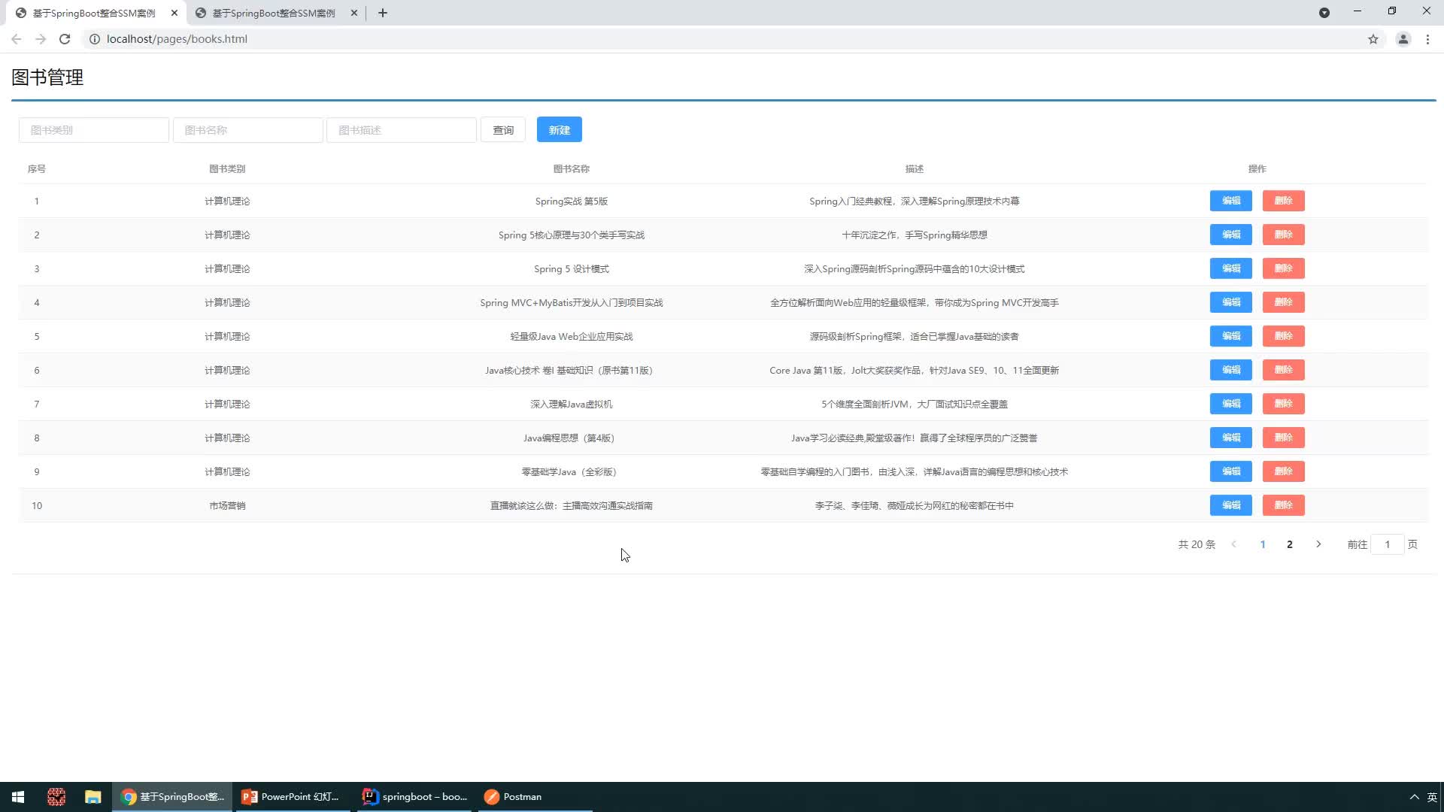Click the 图书名称 column header
The height and width of the screenshot is (812, 1444).
[572, 169]
